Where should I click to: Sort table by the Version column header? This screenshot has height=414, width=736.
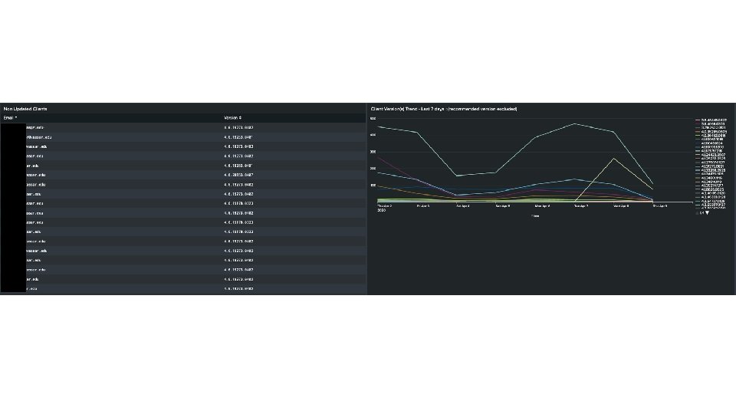tap(233, 118)
